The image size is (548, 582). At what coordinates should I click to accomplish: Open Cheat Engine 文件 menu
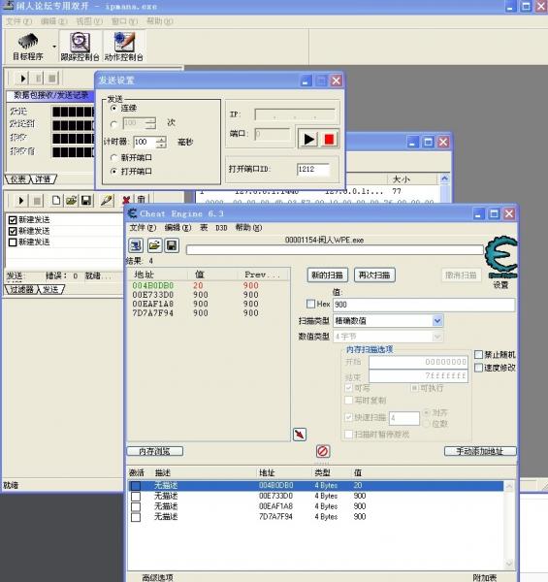[x=143, y=228]
